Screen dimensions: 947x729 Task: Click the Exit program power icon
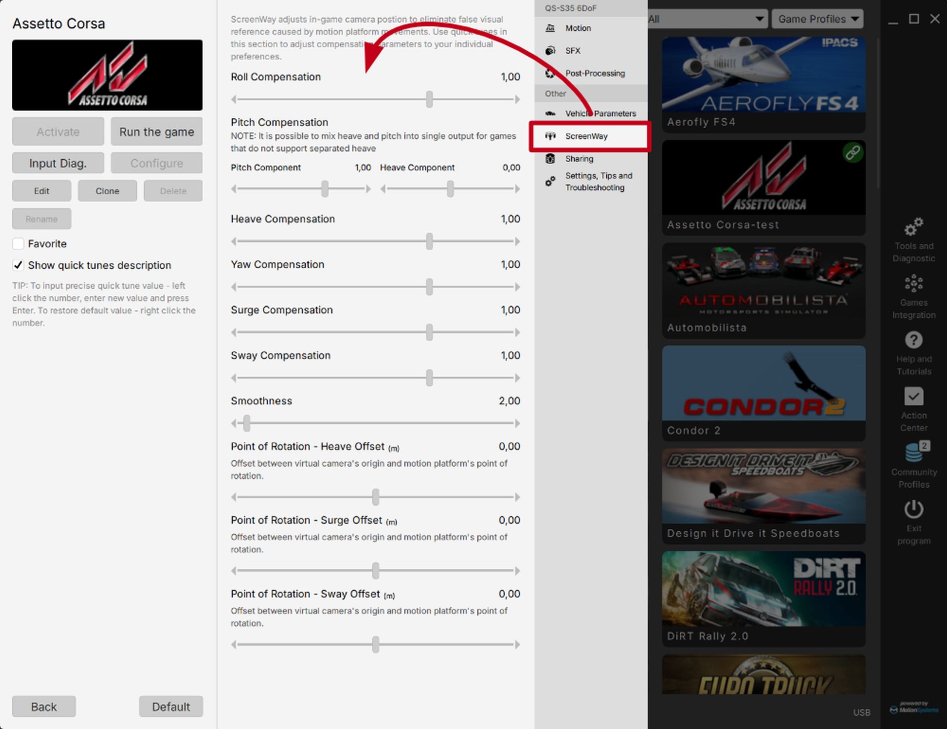[913, 510]
